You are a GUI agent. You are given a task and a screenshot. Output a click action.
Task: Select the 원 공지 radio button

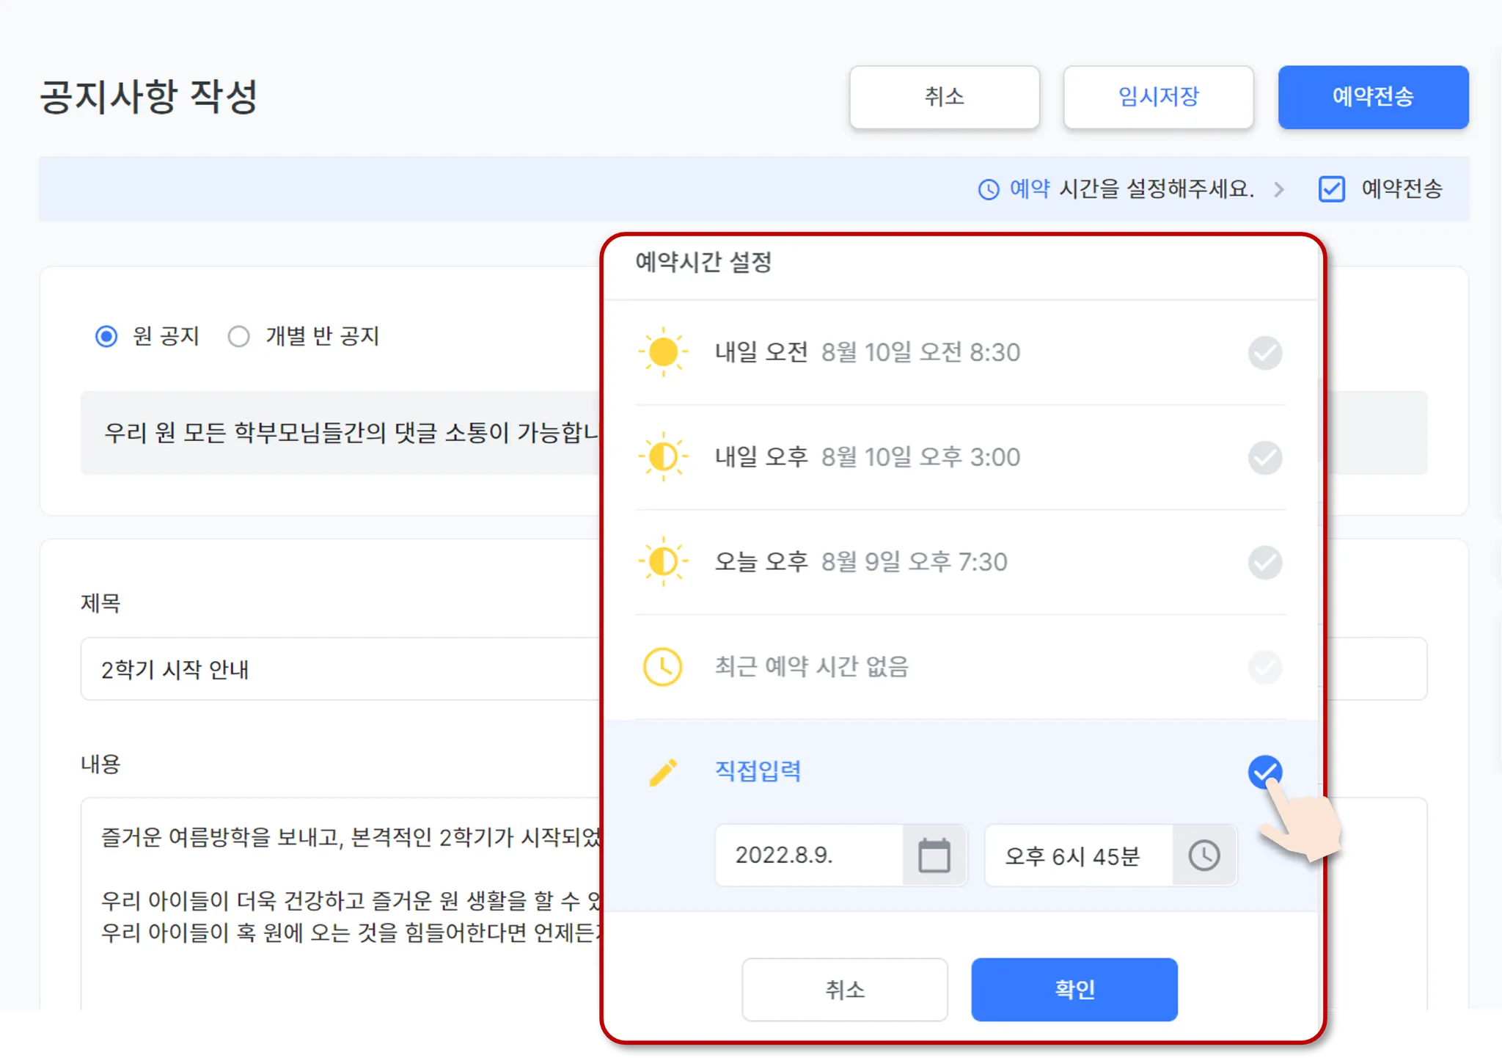tap(107, 337)
